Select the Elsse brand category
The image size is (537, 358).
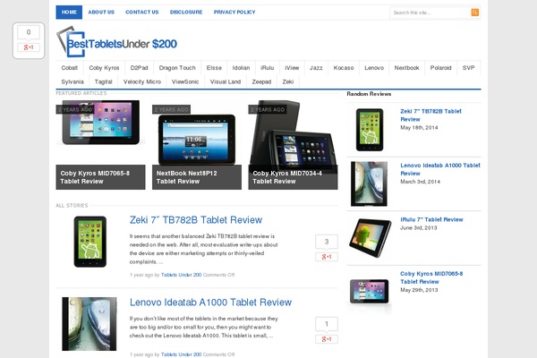(214, 68)
